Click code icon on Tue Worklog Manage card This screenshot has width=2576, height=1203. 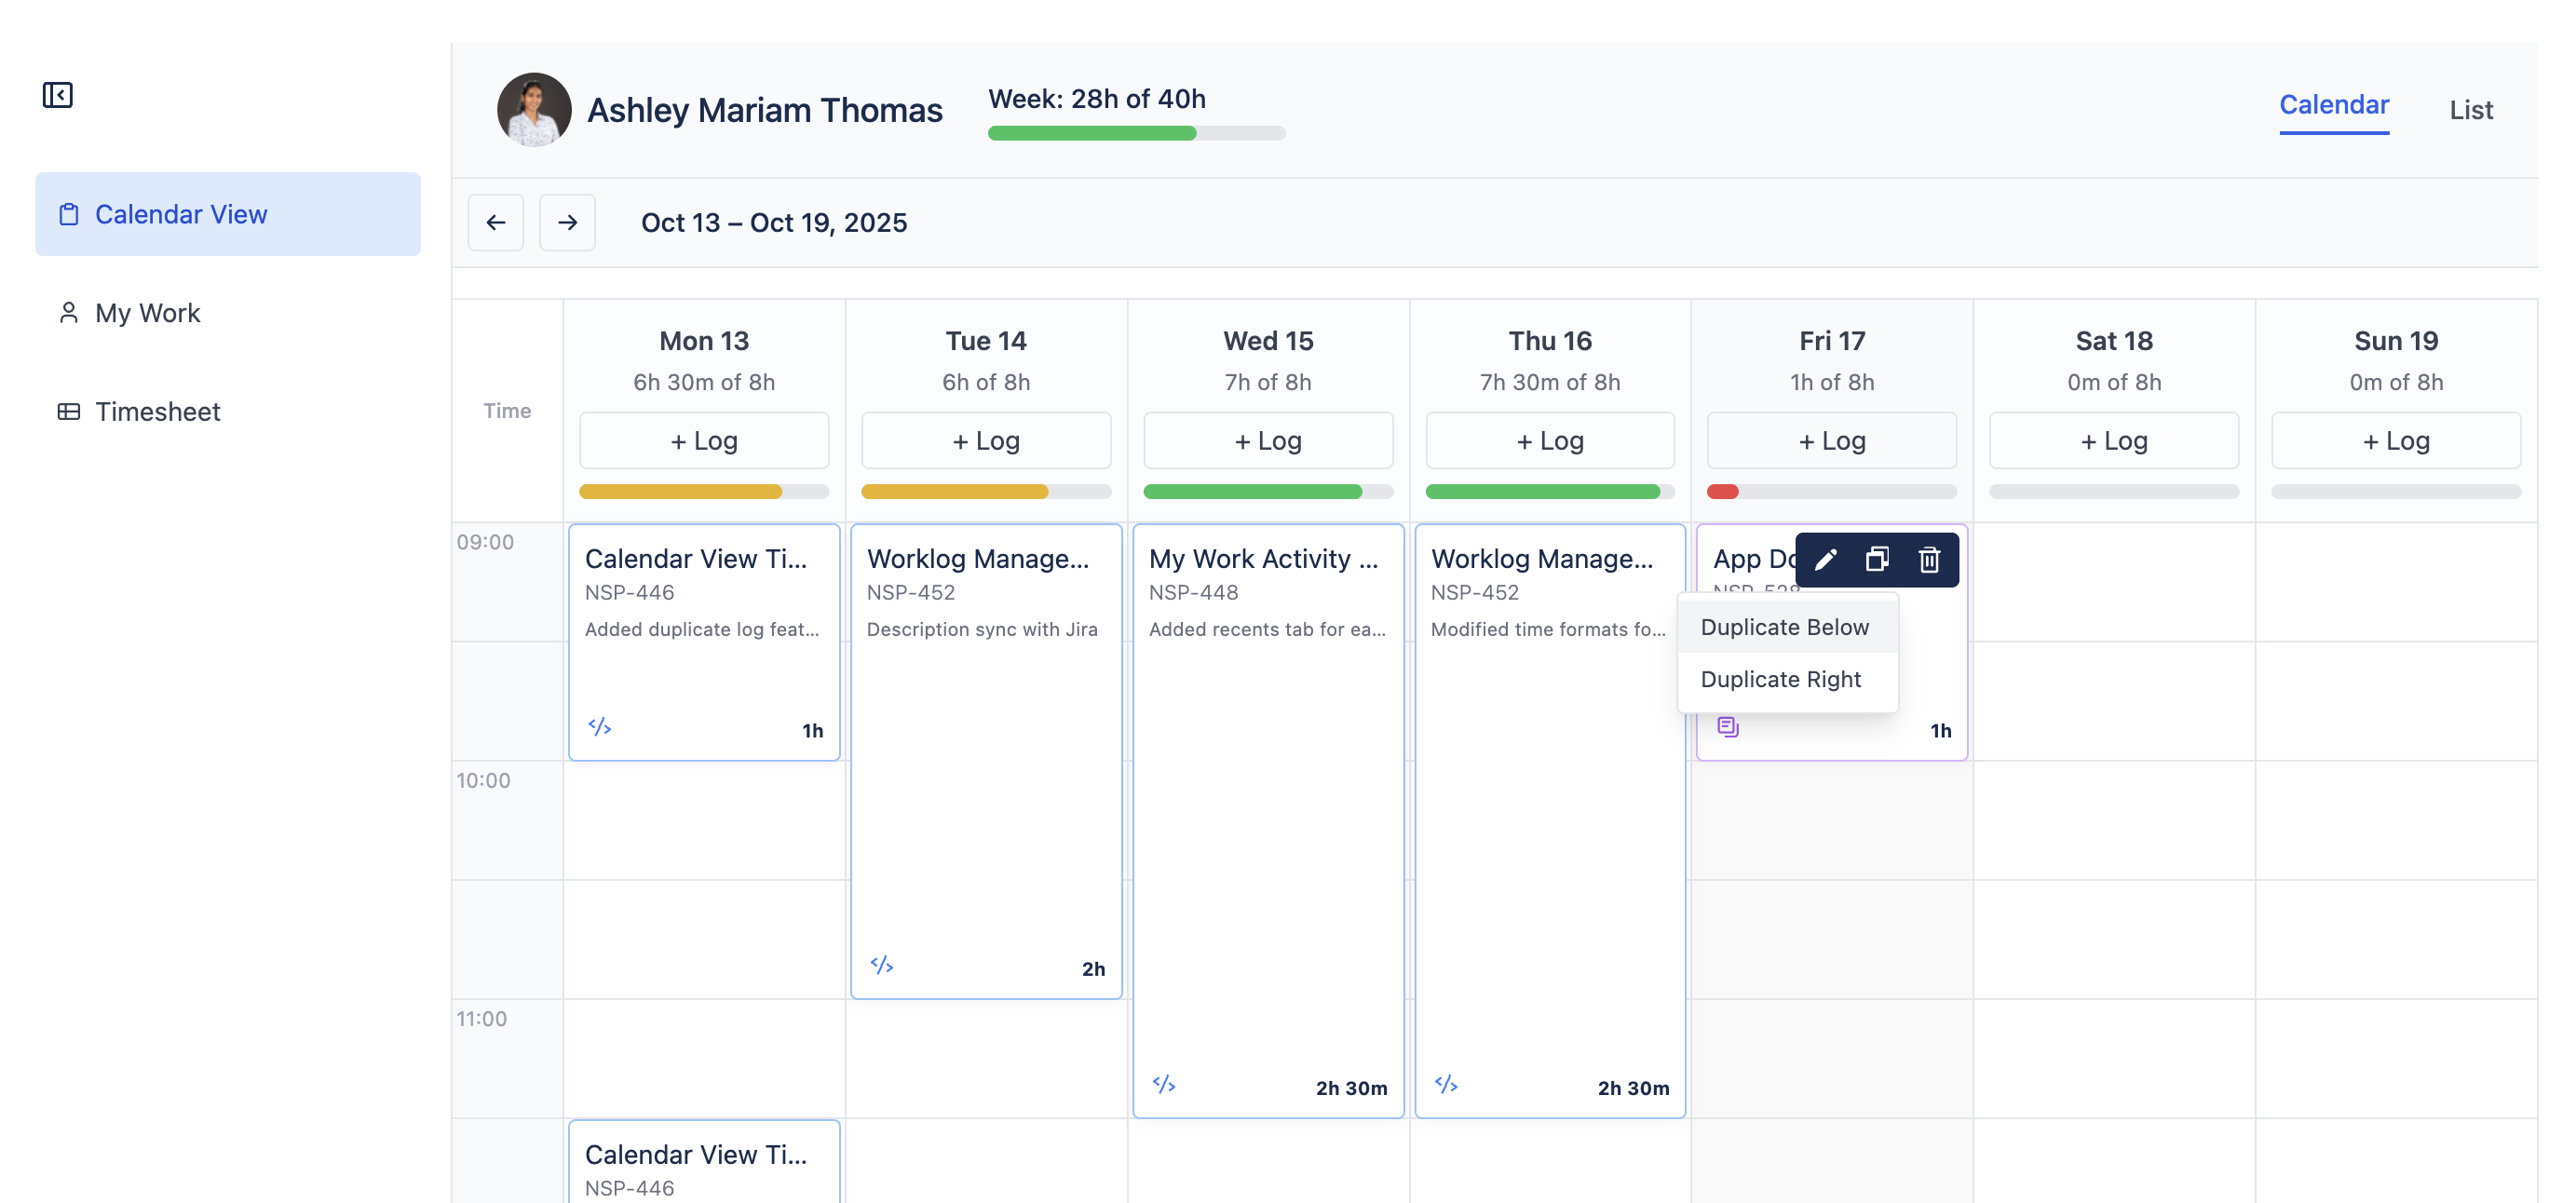(881, 965)
